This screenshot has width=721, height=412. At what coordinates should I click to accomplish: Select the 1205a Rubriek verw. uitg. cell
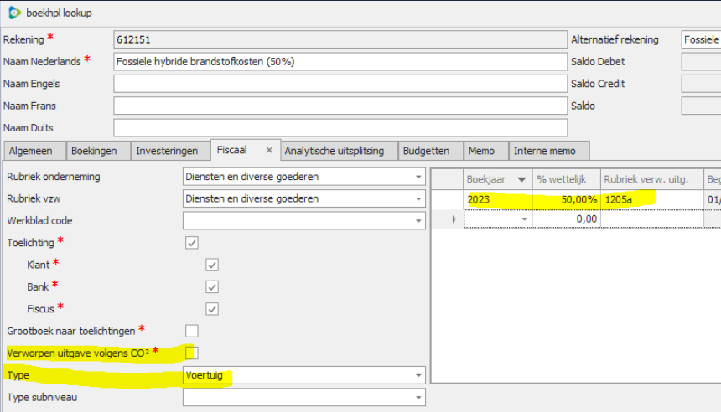651,200
